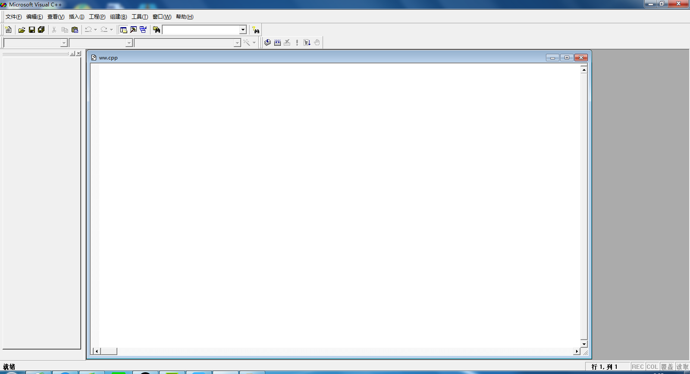
Task: Open the 文件(F) menu
Action: tap(13, 17)
